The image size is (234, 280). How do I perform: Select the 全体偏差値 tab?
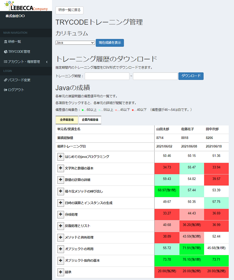(66, 120)
